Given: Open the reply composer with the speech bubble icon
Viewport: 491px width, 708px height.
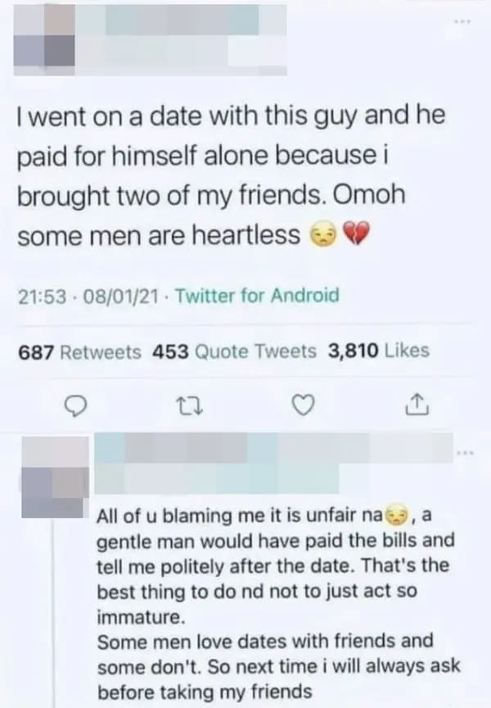Looking at the screenshot, I should tap(77, 404).
